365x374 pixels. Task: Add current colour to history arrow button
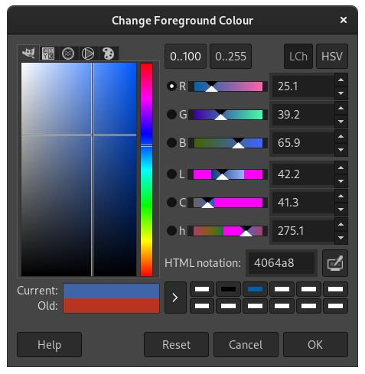pos(175,298)
